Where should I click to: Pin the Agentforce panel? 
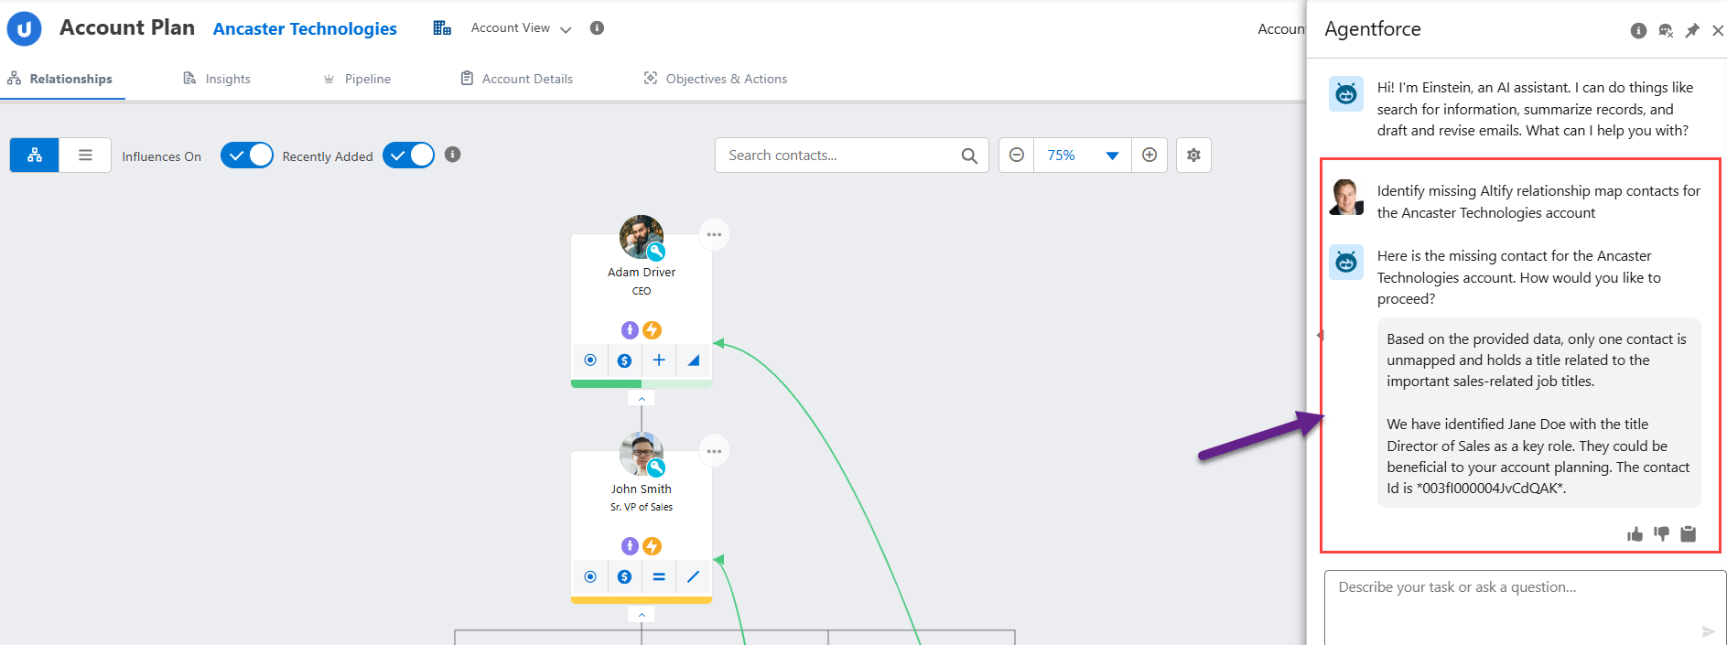(x=1692, y=30)
